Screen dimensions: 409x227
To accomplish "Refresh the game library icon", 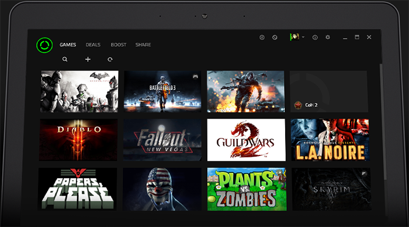I will (x=110, y=59).
